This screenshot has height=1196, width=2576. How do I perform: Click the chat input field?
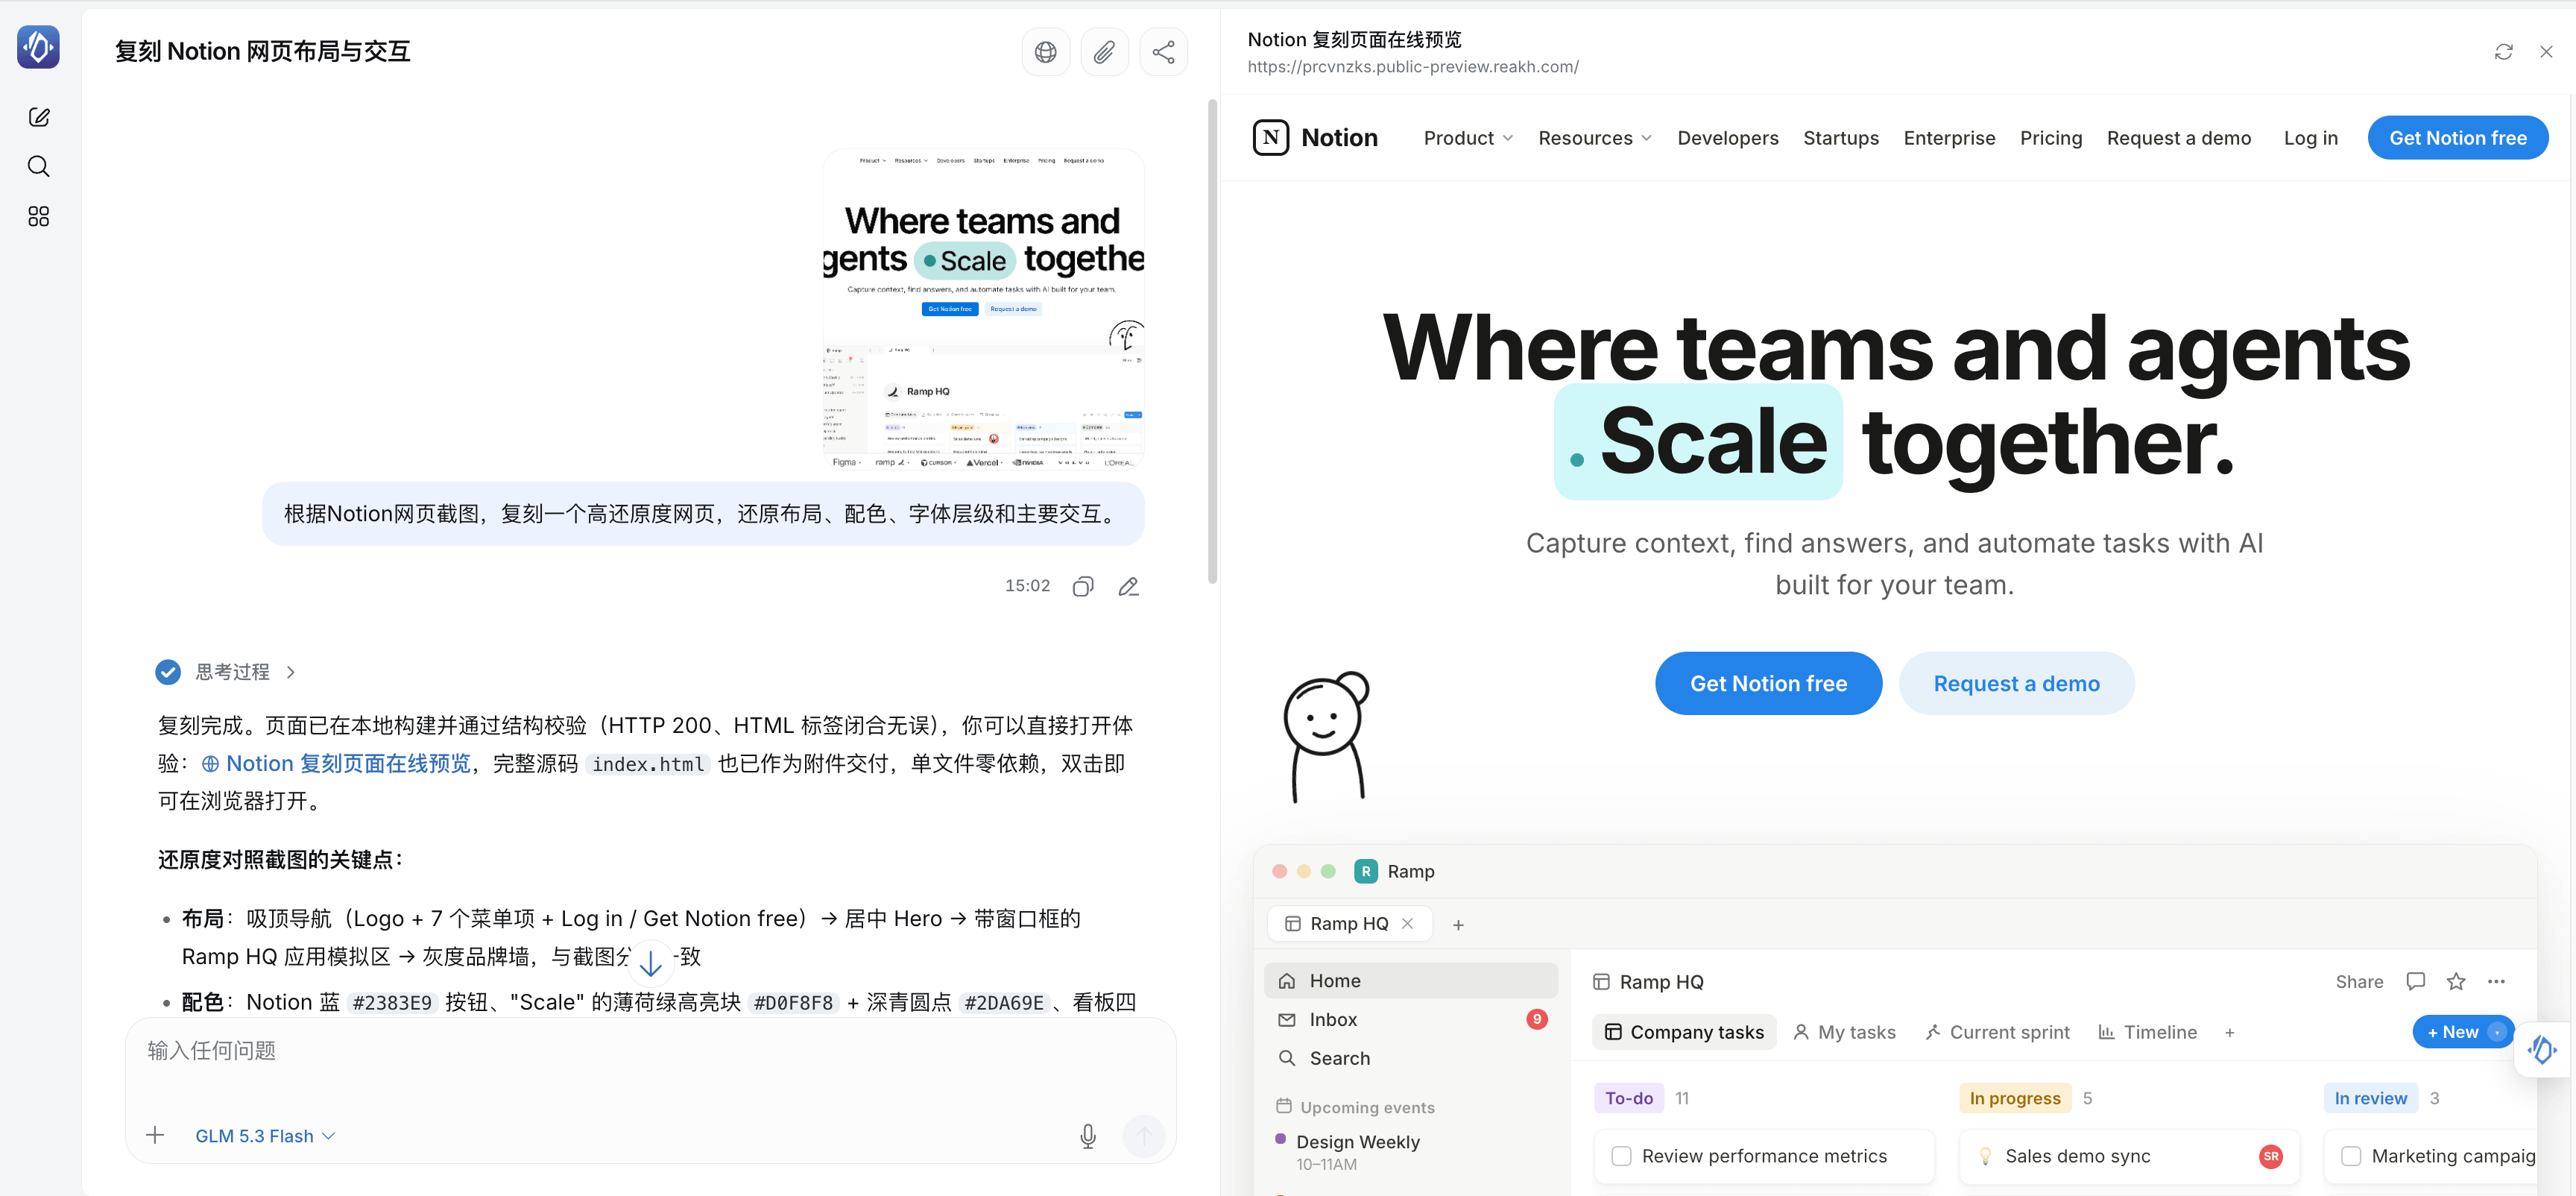(x=650, y=1051)
